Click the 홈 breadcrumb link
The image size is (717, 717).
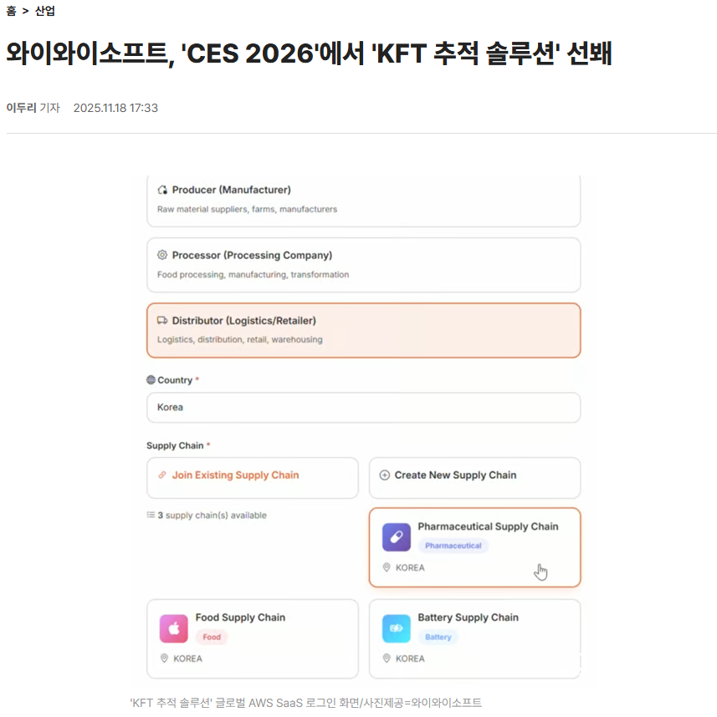point(11,12)
